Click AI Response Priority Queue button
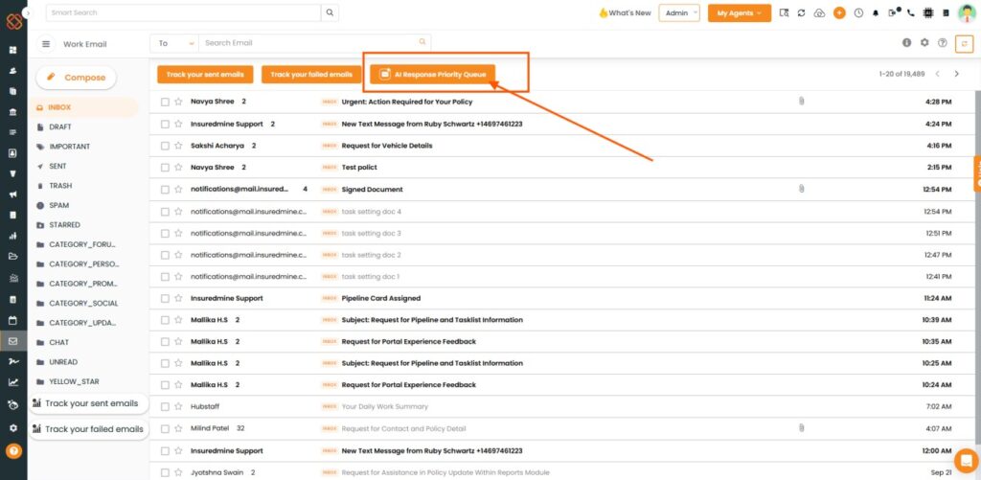The height and width of the screenshot is (480, 981). (432, 75)
